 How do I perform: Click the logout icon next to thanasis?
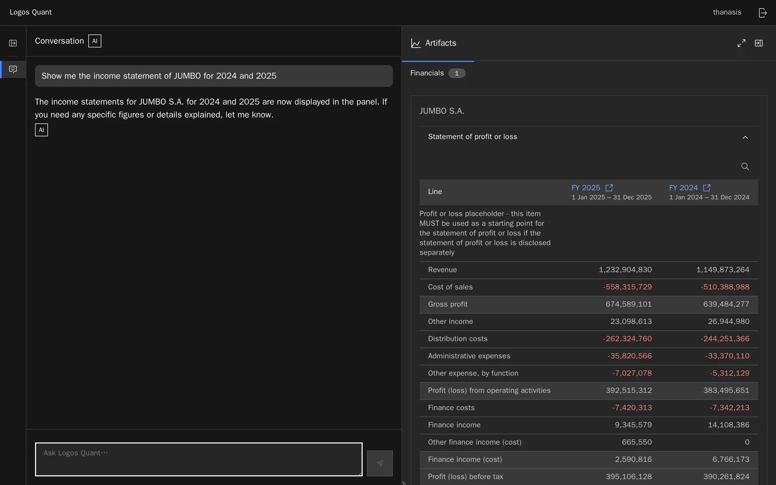pos(762,13)
